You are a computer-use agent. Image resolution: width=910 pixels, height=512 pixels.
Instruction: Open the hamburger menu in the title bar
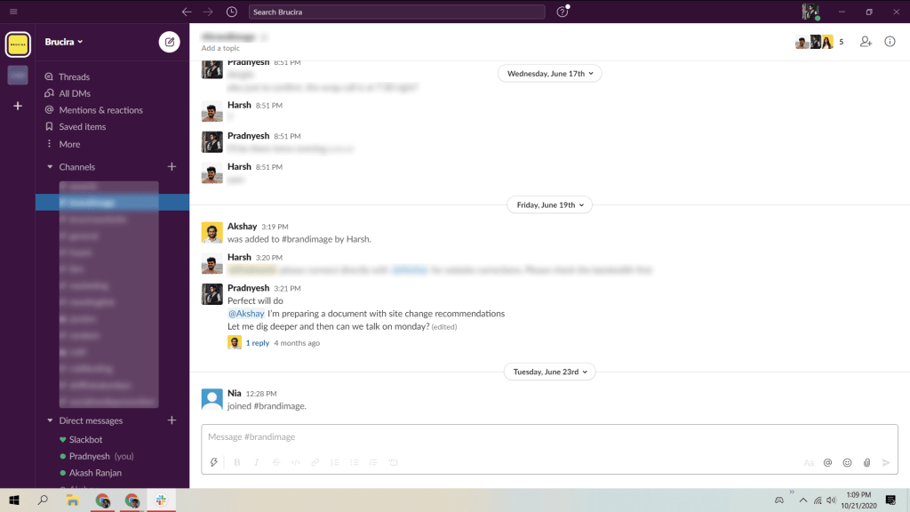tap(13, 12)
